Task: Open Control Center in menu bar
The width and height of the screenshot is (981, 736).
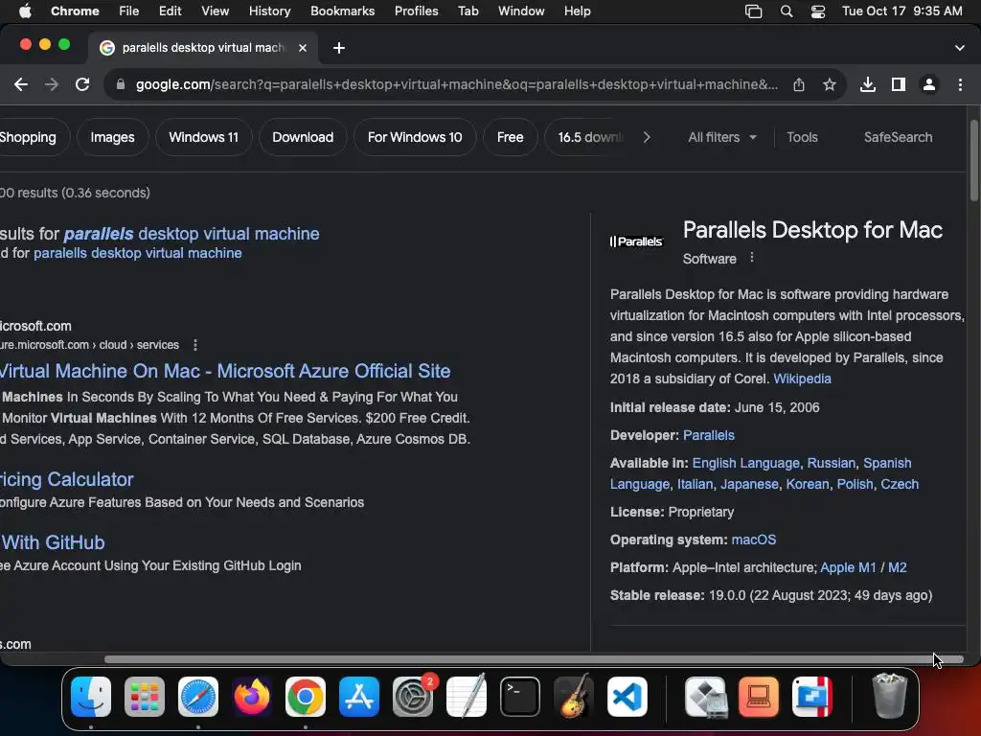Action: pos(818,11)
